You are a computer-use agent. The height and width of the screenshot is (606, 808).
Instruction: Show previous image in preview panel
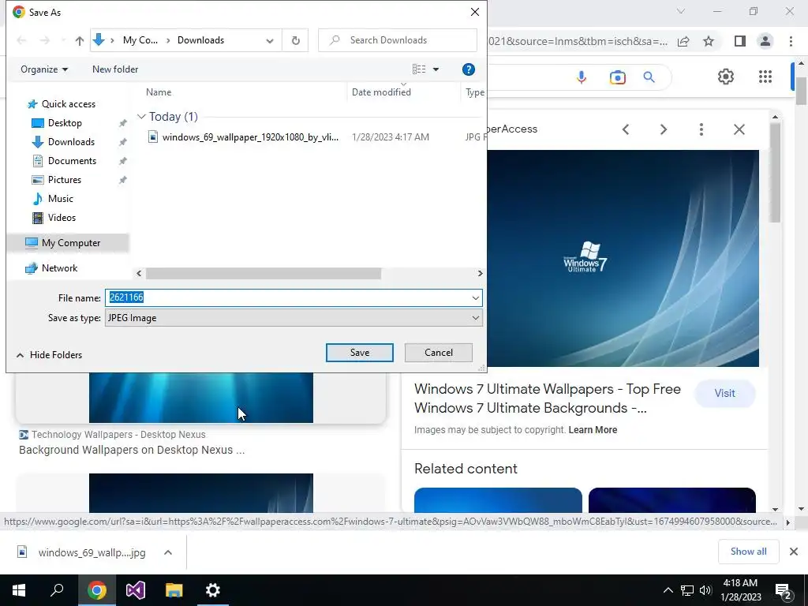coord(626,129)
